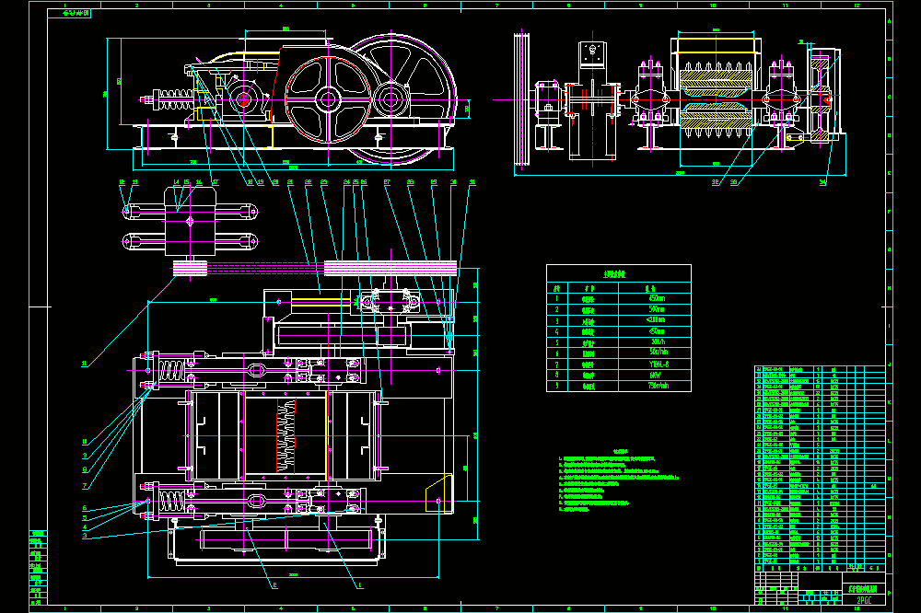
Task: Click the green technical requirements notes block
Action: [x=618, y=480]
